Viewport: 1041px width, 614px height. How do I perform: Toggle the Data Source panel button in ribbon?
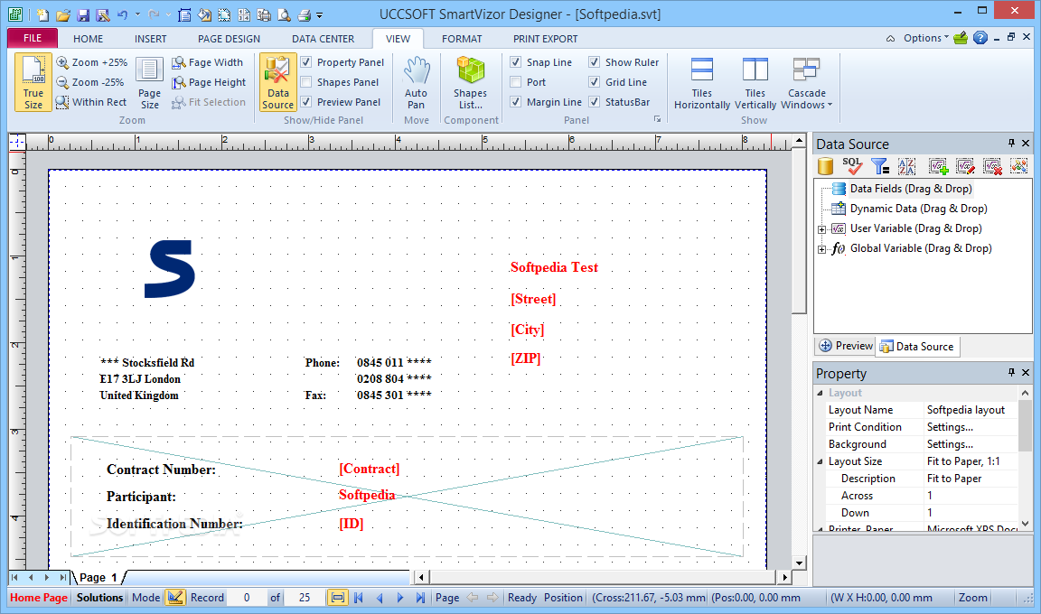click(x=277, y=82)
